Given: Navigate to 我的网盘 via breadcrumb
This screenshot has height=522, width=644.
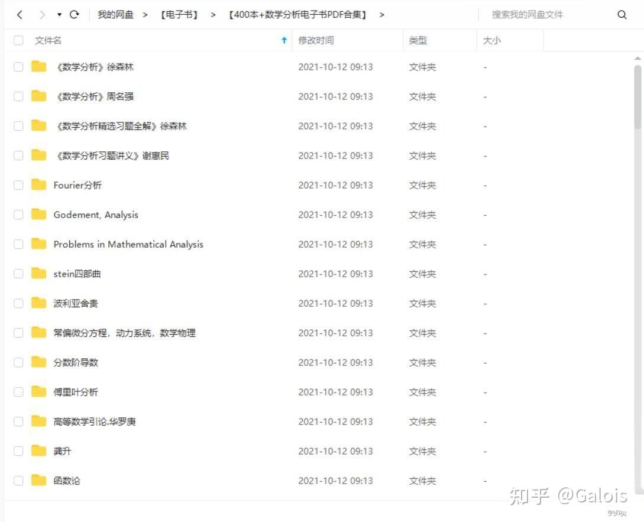Looking at the screenshot, I should click(x=115, y=14).
